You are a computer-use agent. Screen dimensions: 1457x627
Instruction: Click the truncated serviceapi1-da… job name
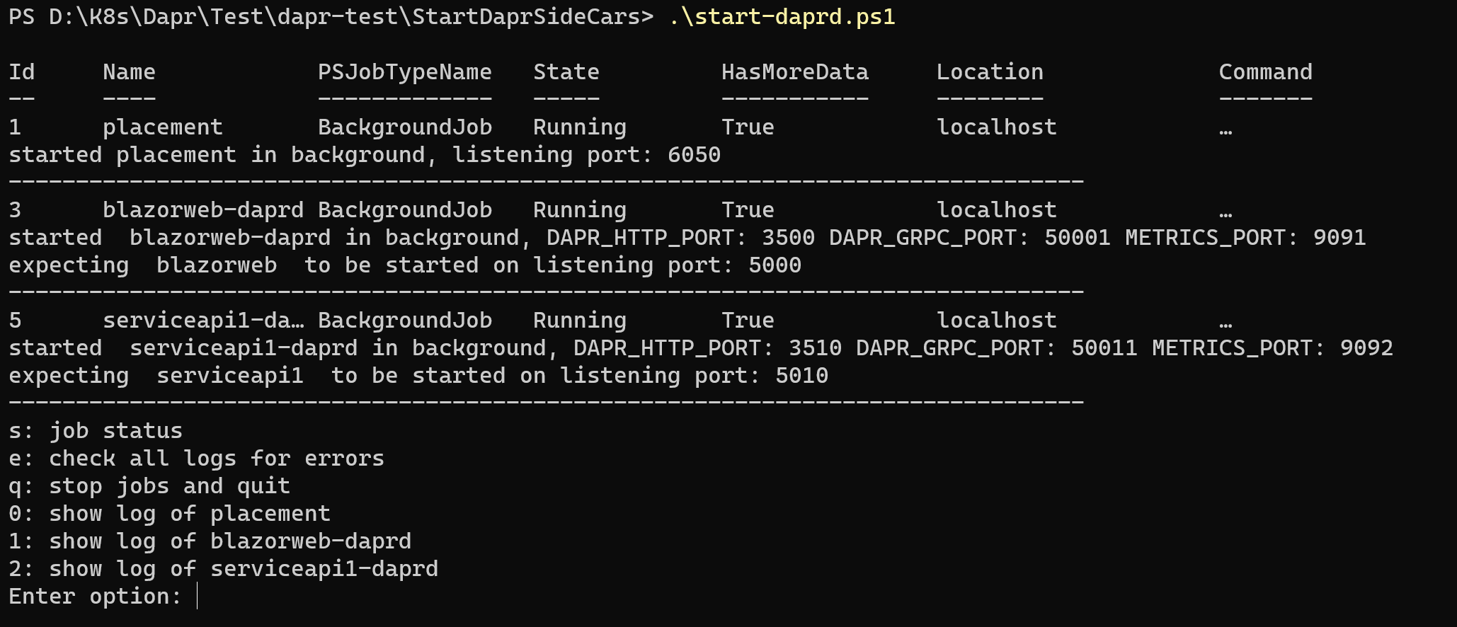point(204,321)
